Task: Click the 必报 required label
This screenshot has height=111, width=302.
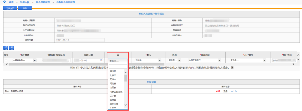Action: [x=218, y=91]
